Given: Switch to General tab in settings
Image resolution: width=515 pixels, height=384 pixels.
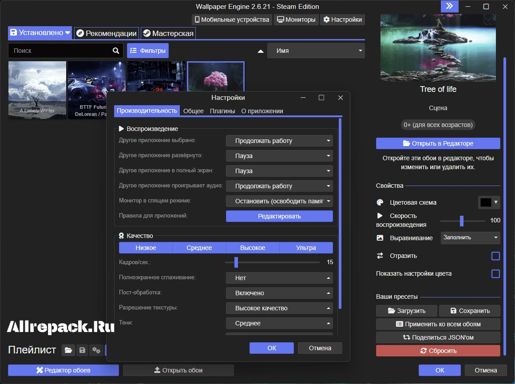Looking at the screenshot, I should click(x=194, y=111).
